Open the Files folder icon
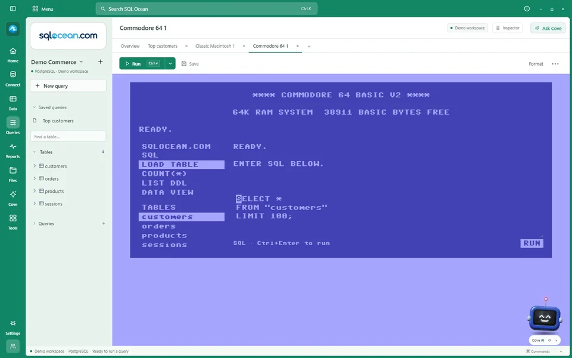Viewport: 572px width, 358px height. pyautogui.click(x=13, y=174)
